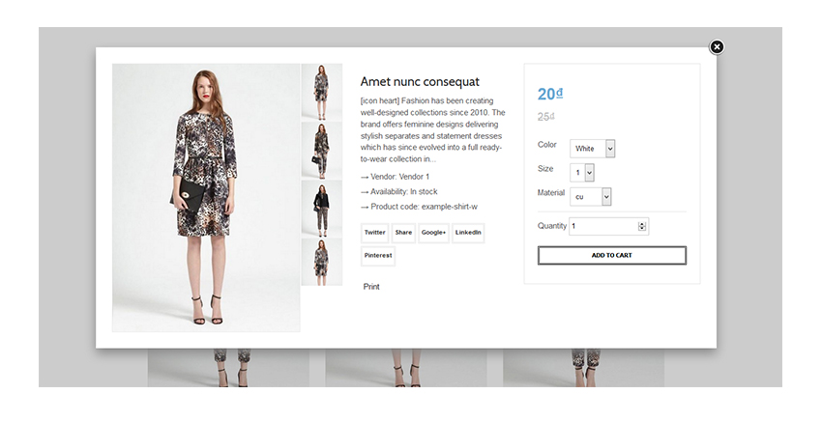
Task: Select the first dress thumbnail
Action: (322, 92)
